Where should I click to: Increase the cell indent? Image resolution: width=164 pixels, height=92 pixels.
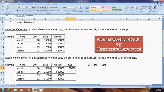[x=48, y=10]
